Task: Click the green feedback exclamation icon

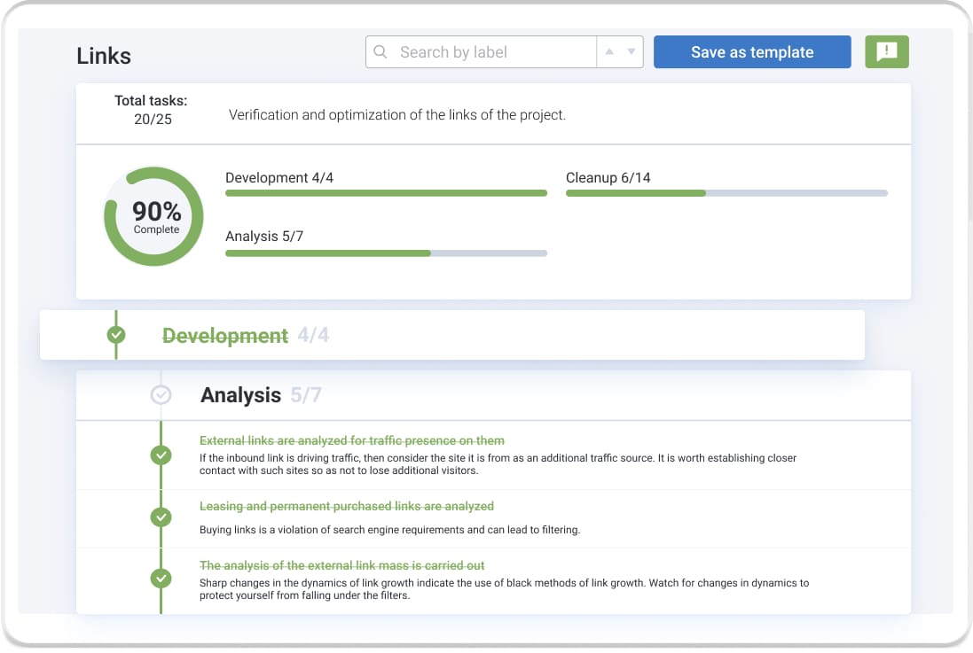Action: [x=886, y=52]
